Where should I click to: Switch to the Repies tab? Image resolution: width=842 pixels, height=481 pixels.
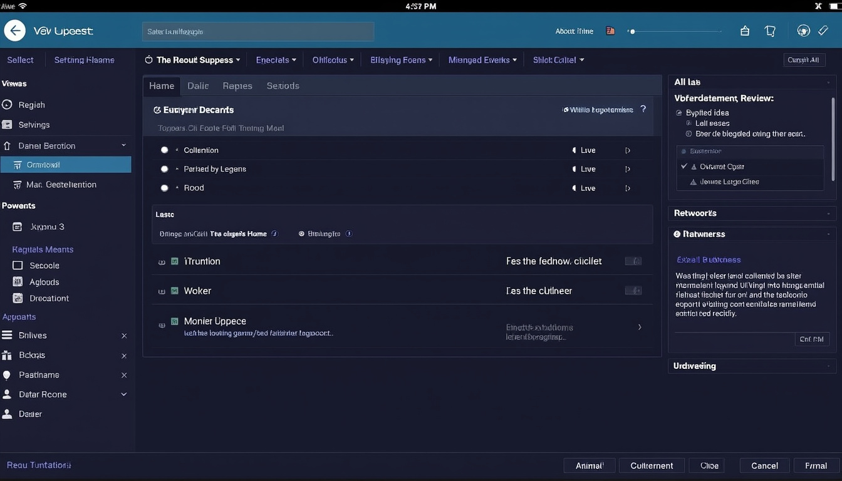pyautogui.click(x=237, y=86)
